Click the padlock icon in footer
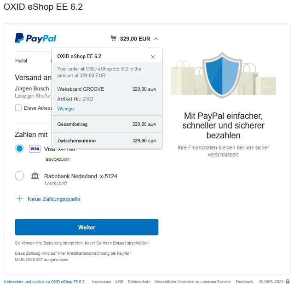The width and height of the screenshot is (294, 287). [x=288, y=281]
